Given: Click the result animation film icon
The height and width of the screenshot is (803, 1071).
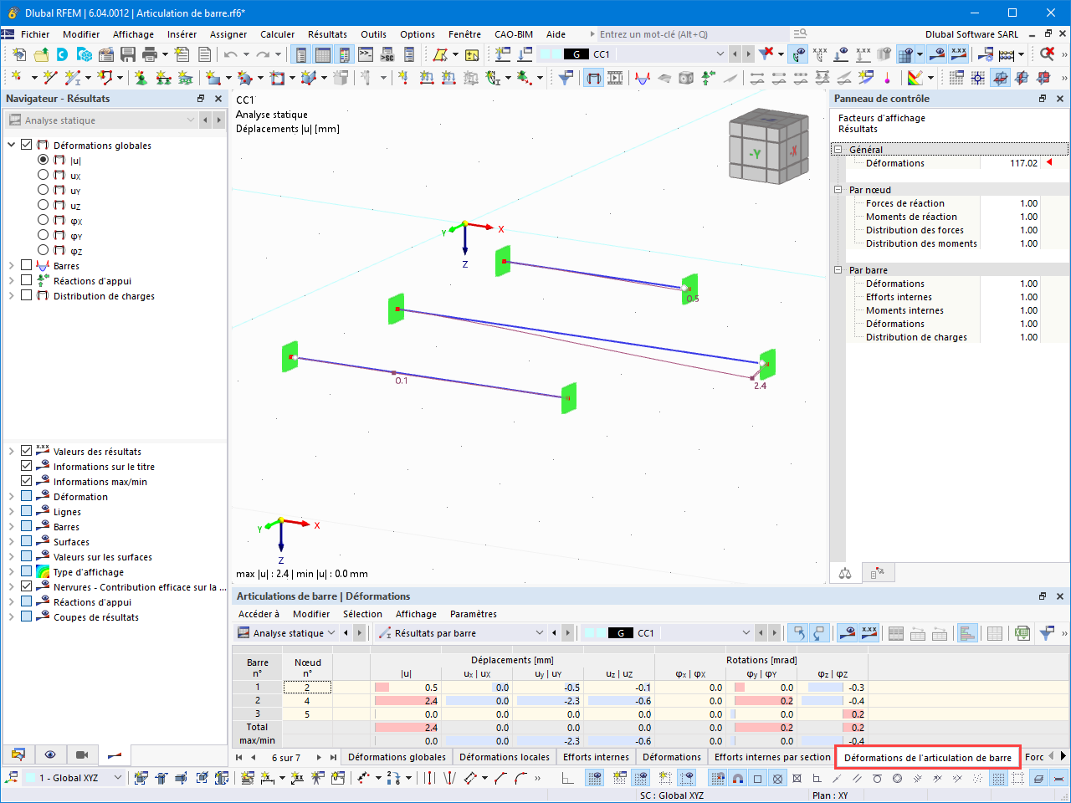Looking at the screenshot, I should pyautogui.click(x=615, y=78).
